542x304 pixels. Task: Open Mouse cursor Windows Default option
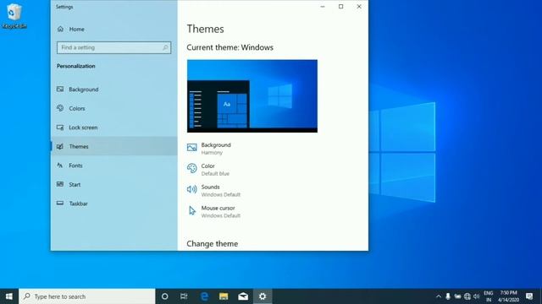click(x=213, y=211)
